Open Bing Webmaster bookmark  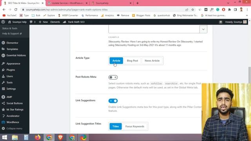(x=186, y=15)
